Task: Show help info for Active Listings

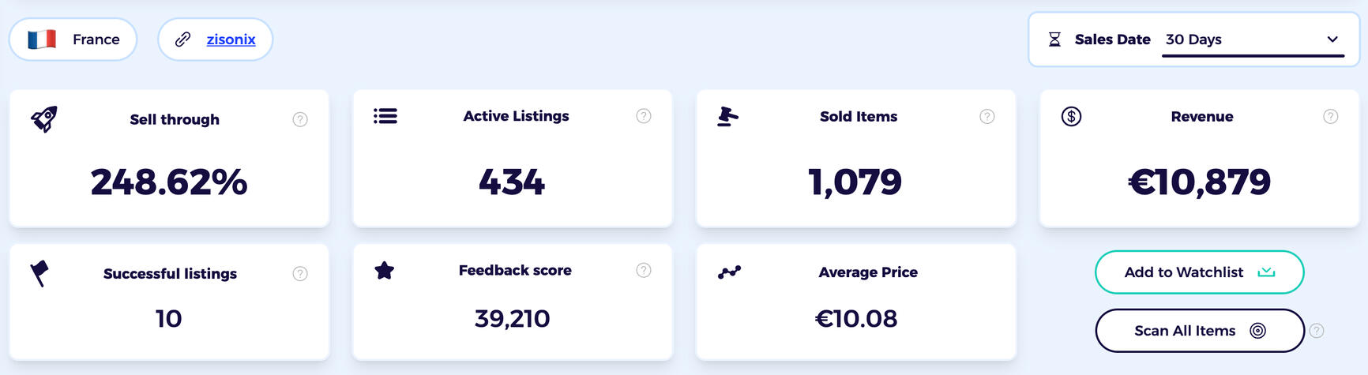Action: (644, 116)
